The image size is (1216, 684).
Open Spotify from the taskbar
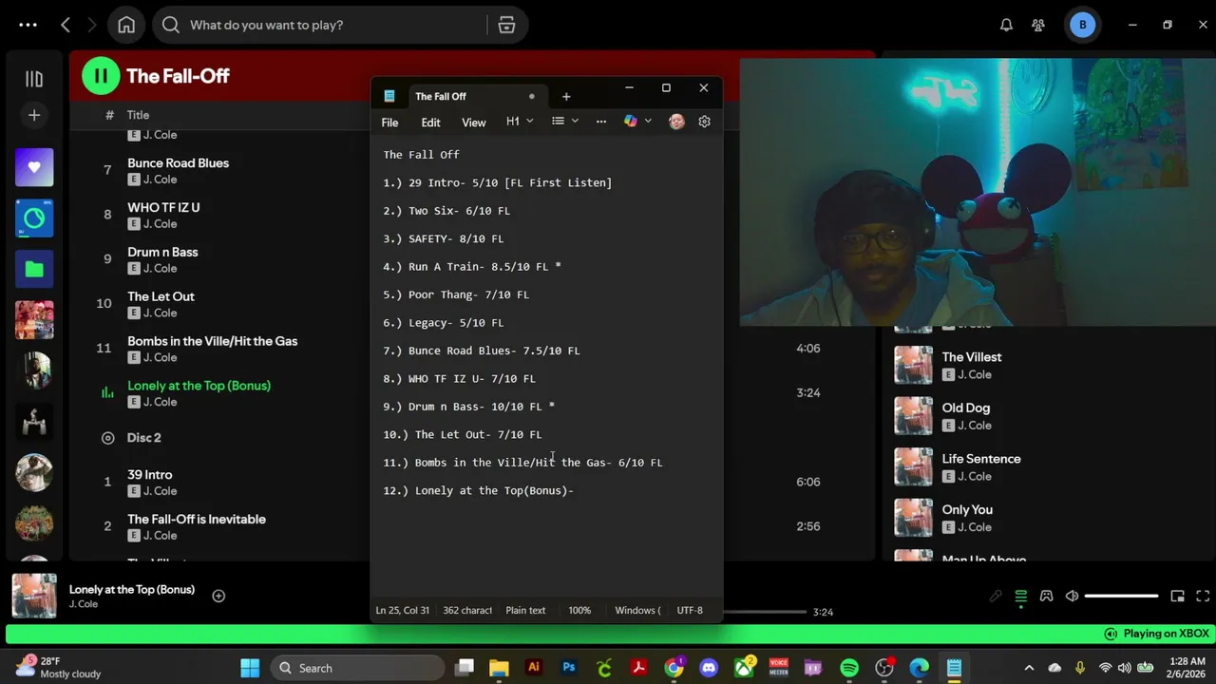(x=849, y=668)
